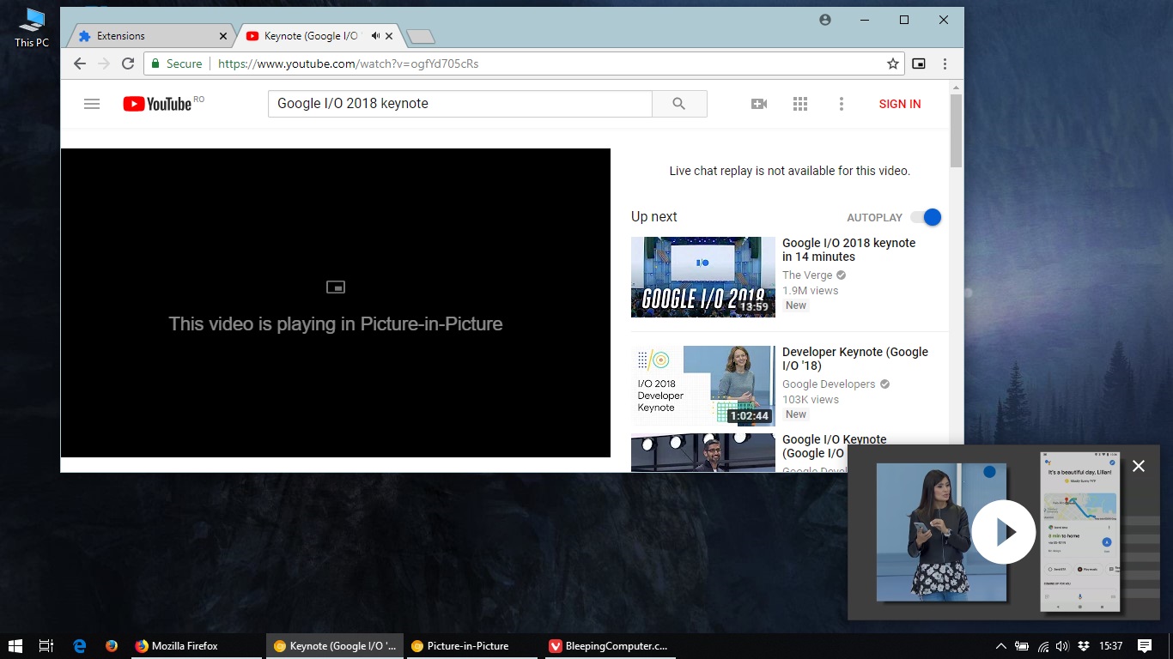The height and width of the screenshot is (659, 1173).
Task: Reload the page in Chrome
Action: pos(128,63)
